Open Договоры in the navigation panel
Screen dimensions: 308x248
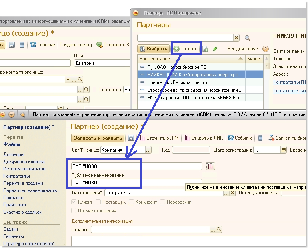(x=14, y=154)
